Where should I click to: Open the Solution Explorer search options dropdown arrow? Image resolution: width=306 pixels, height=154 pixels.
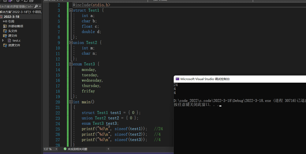point(40,6)
